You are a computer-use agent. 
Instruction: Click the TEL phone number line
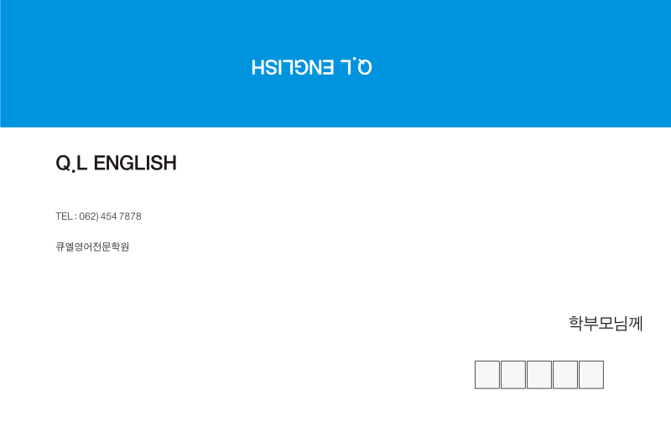(98, 216)
